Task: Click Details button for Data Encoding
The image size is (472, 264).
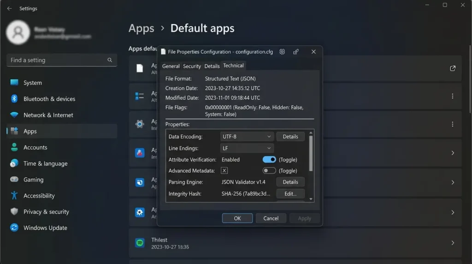Action: (x=290, y=137)
